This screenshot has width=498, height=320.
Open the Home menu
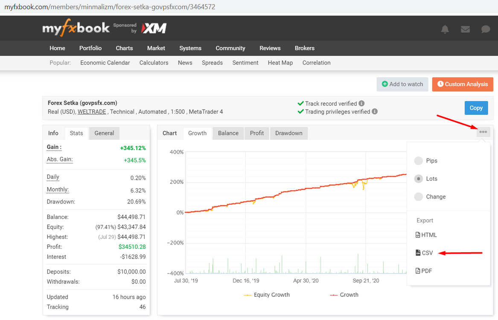(x=57, y=48)
